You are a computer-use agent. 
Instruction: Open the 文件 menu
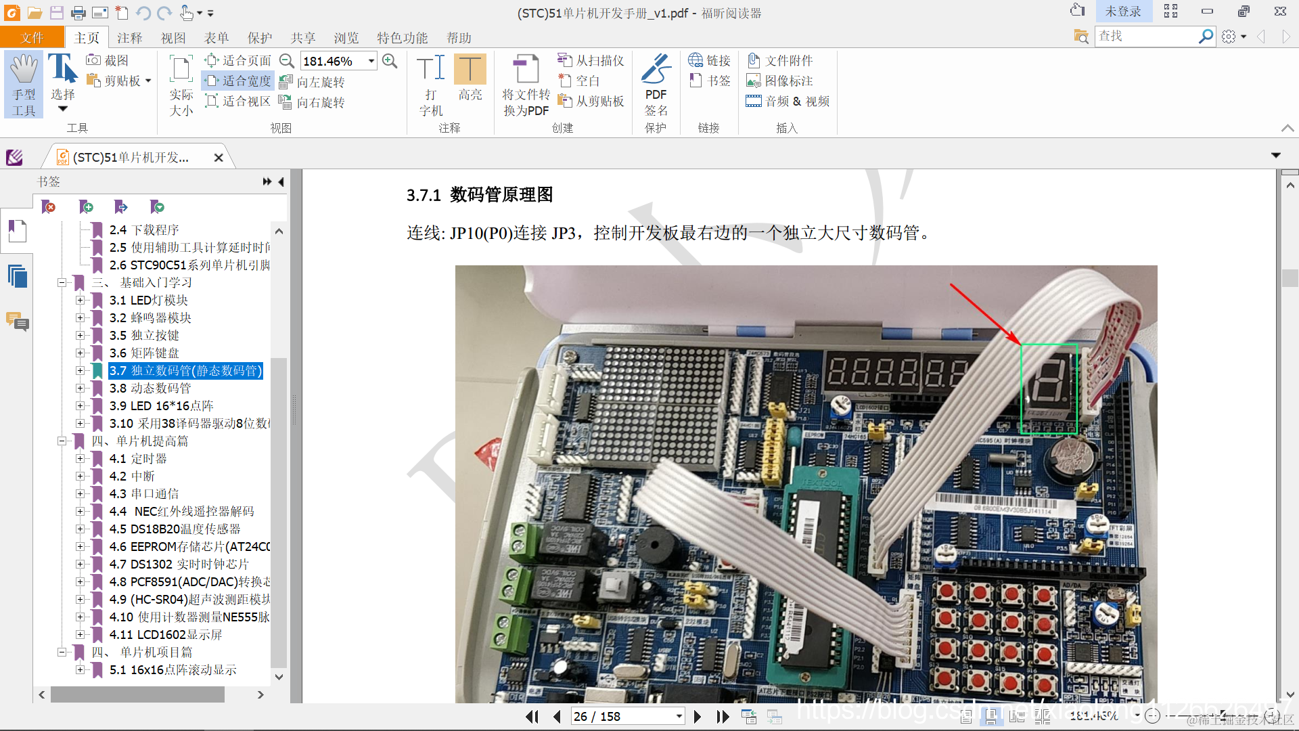pyautogui.click(x=32, y=38)
